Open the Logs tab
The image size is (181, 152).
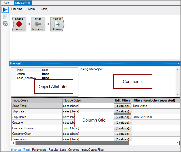[x=63, y=150]
